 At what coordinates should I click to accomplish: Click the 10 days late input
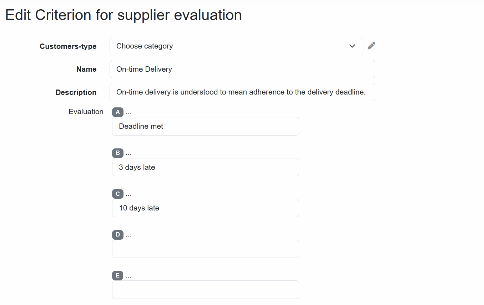coord(206,208)
